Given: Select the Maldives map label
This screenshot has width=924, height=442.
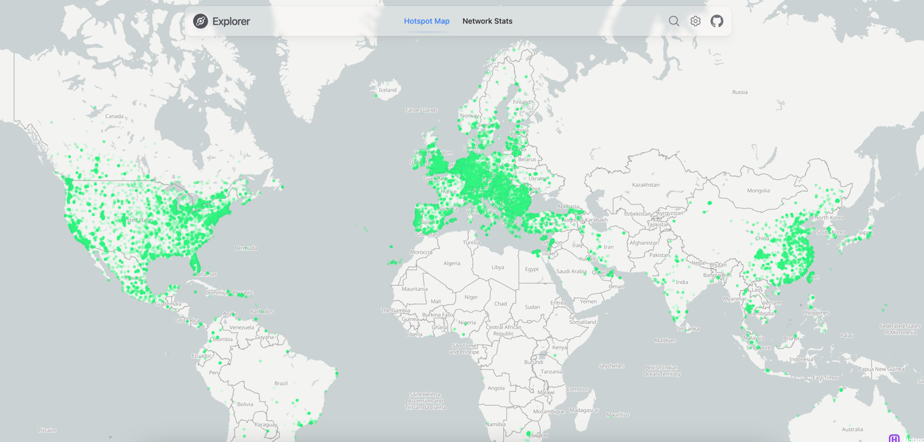Looking at the screenshot, I should [x=665, y=340].
